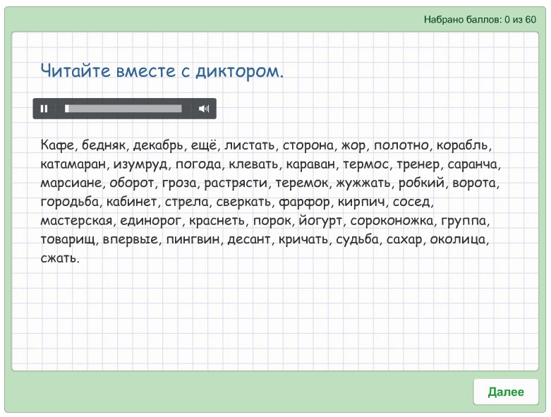This screenshot has width=551, height=417.
Task: Click the word 'ворота'
Action: (x=473, y=183)
